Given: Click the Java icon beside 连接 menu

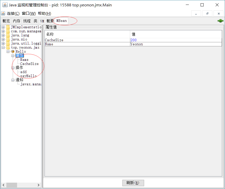Looking at the screenshot, I should click(x=3, y=13).
